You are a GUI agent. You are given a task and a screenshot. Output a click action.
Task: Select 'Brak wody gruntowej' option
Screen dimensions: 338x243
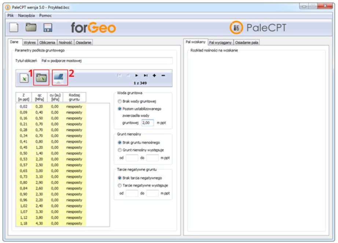pos(120,101)
